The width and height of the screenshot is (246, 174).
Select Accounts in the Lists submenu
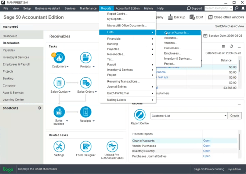tap(178, 38)
